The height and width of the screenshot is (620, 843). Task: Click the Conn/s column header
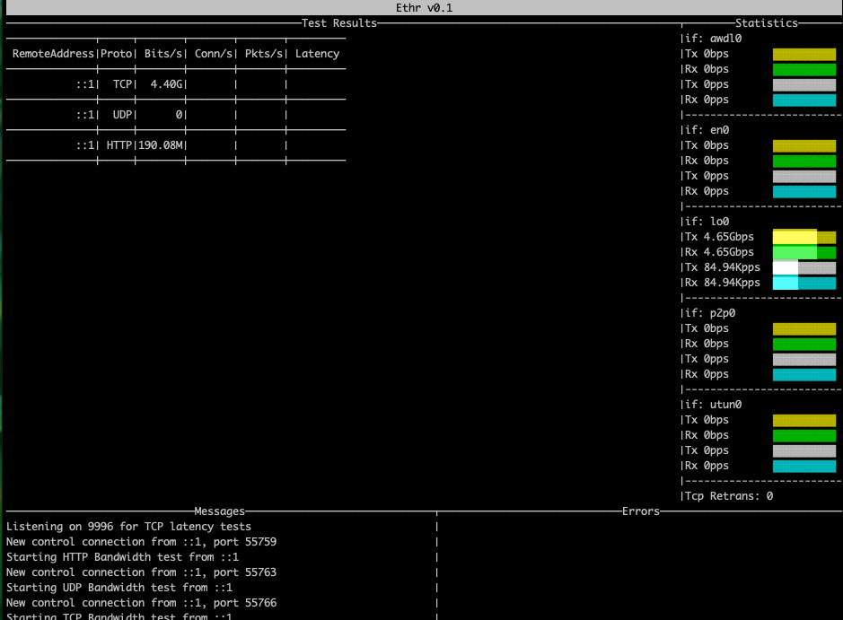[x=214, y=54]
